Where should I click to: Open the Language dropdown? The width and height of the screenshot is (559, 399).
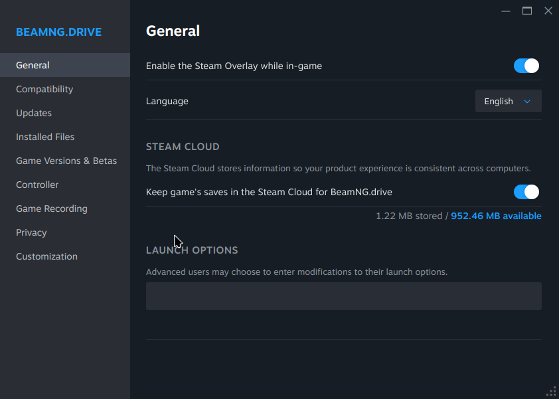[x=508, y=102]
